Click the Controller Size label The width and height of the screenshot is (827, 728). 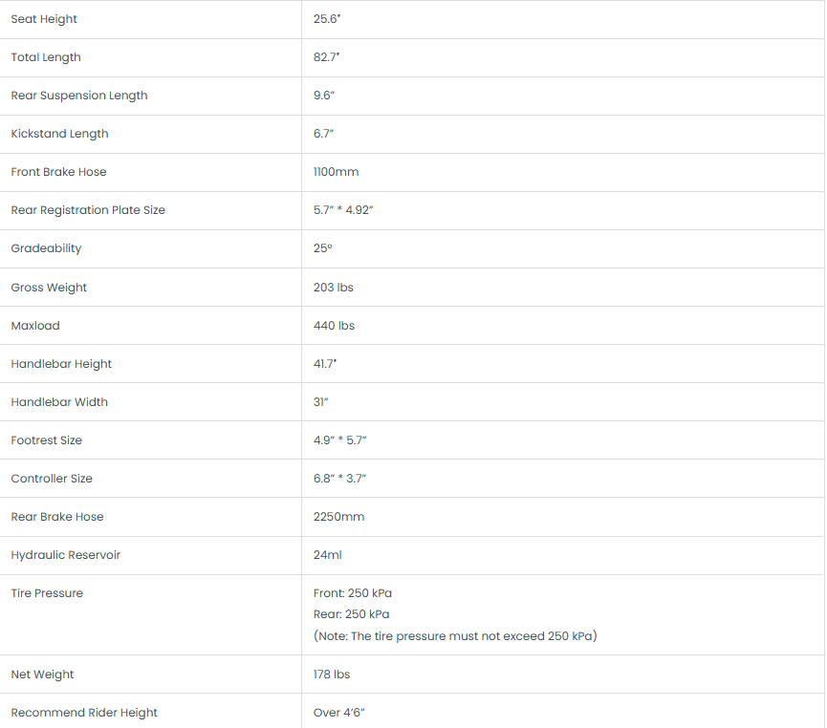[x=52, y=479]
